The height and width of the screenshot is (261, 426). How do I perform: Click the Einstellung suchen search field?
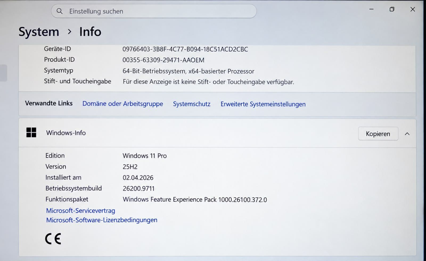pyautogui.click(x=154, y=11)
